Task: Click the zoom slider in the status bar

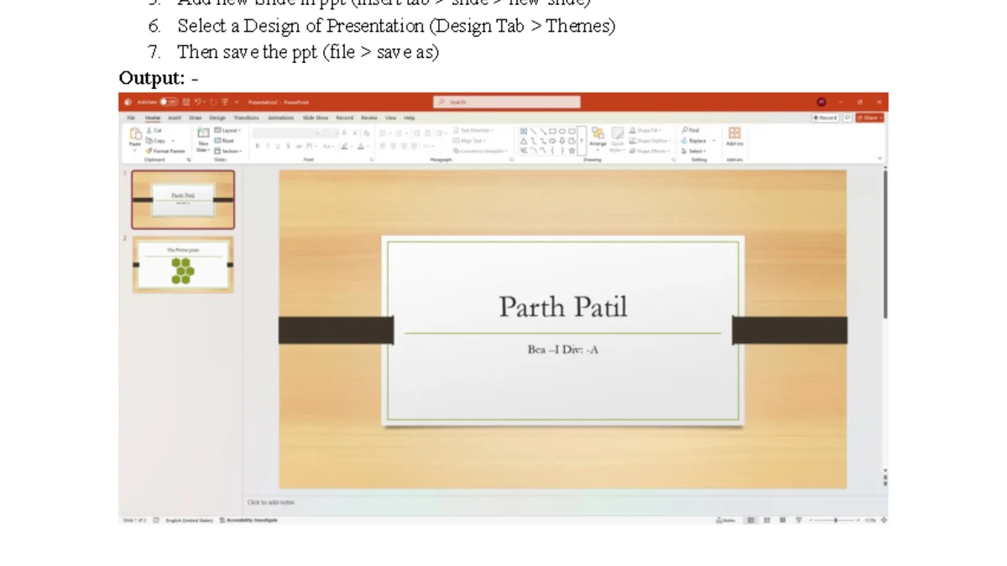Action: [x=834, y=520]
